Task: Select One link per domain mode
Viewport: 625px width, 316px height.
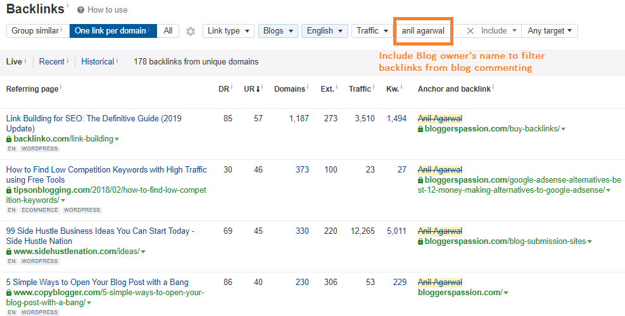Action: point(113,30)
